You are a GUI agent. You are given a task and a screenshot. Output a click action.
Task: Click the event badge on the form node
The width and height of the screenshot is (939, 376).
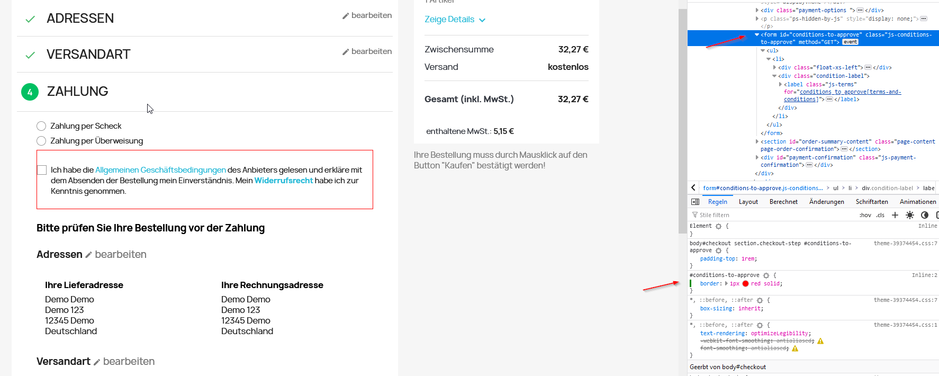(850, 42)
